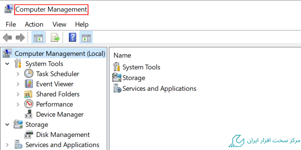Click the Export List toolbar icon
The image size is (301, 150).
(55, 37)
